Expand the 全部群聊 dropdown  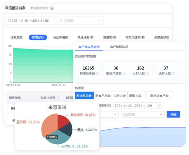(143, 114)
